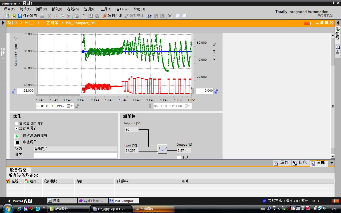Cut selection with the scissors icon
Viewport: 341px width, 213px height.
pos(49,16)
